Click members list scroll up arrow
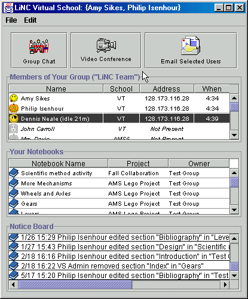Viewport: 248px width, 299px height. click(234, 98)
